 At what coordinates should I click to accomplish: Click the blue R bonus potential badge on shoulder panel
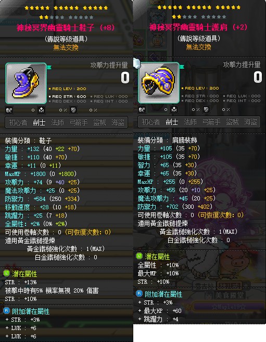(140, 294)
